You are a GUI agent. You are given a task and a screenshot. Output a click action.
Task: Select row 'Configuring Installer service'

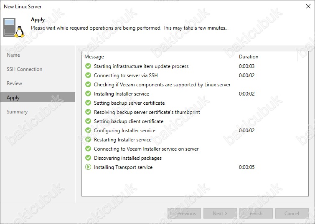195,131
